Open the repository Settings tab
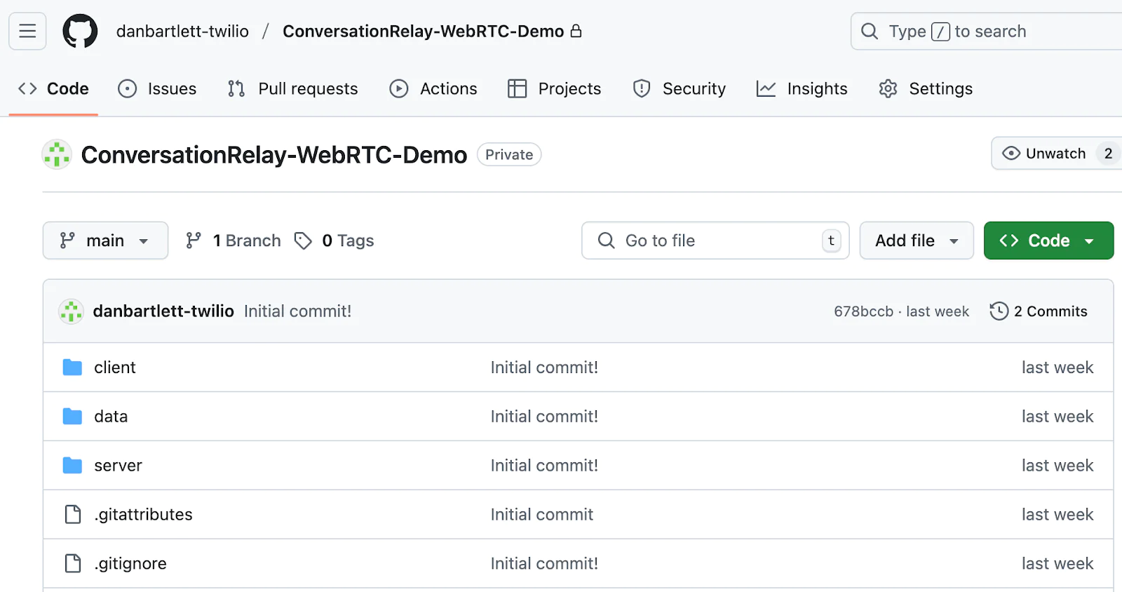 pos(926,89)
